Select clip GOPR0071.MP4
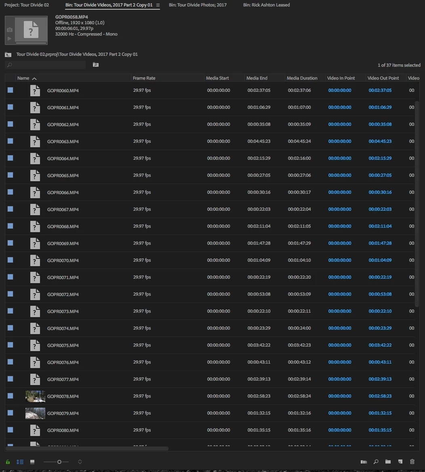 (63, 277)
